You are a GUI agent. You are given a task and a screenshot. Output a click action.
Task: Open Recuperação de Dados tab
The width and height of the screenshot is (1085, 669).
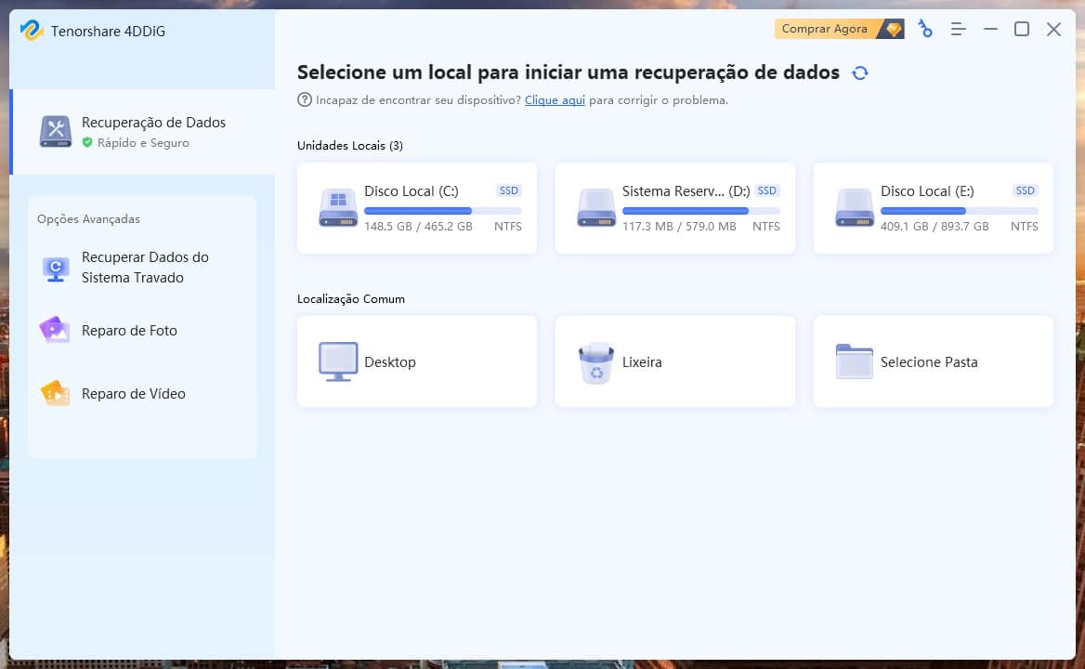(x=142, y=131)
